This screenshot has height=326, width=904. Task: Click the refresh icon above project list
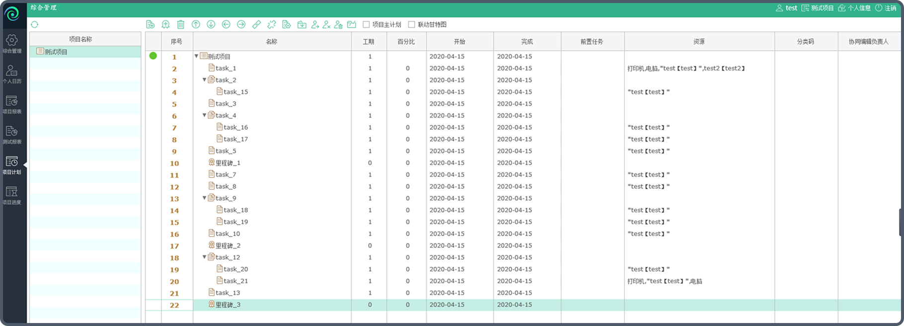coord(34,24)
